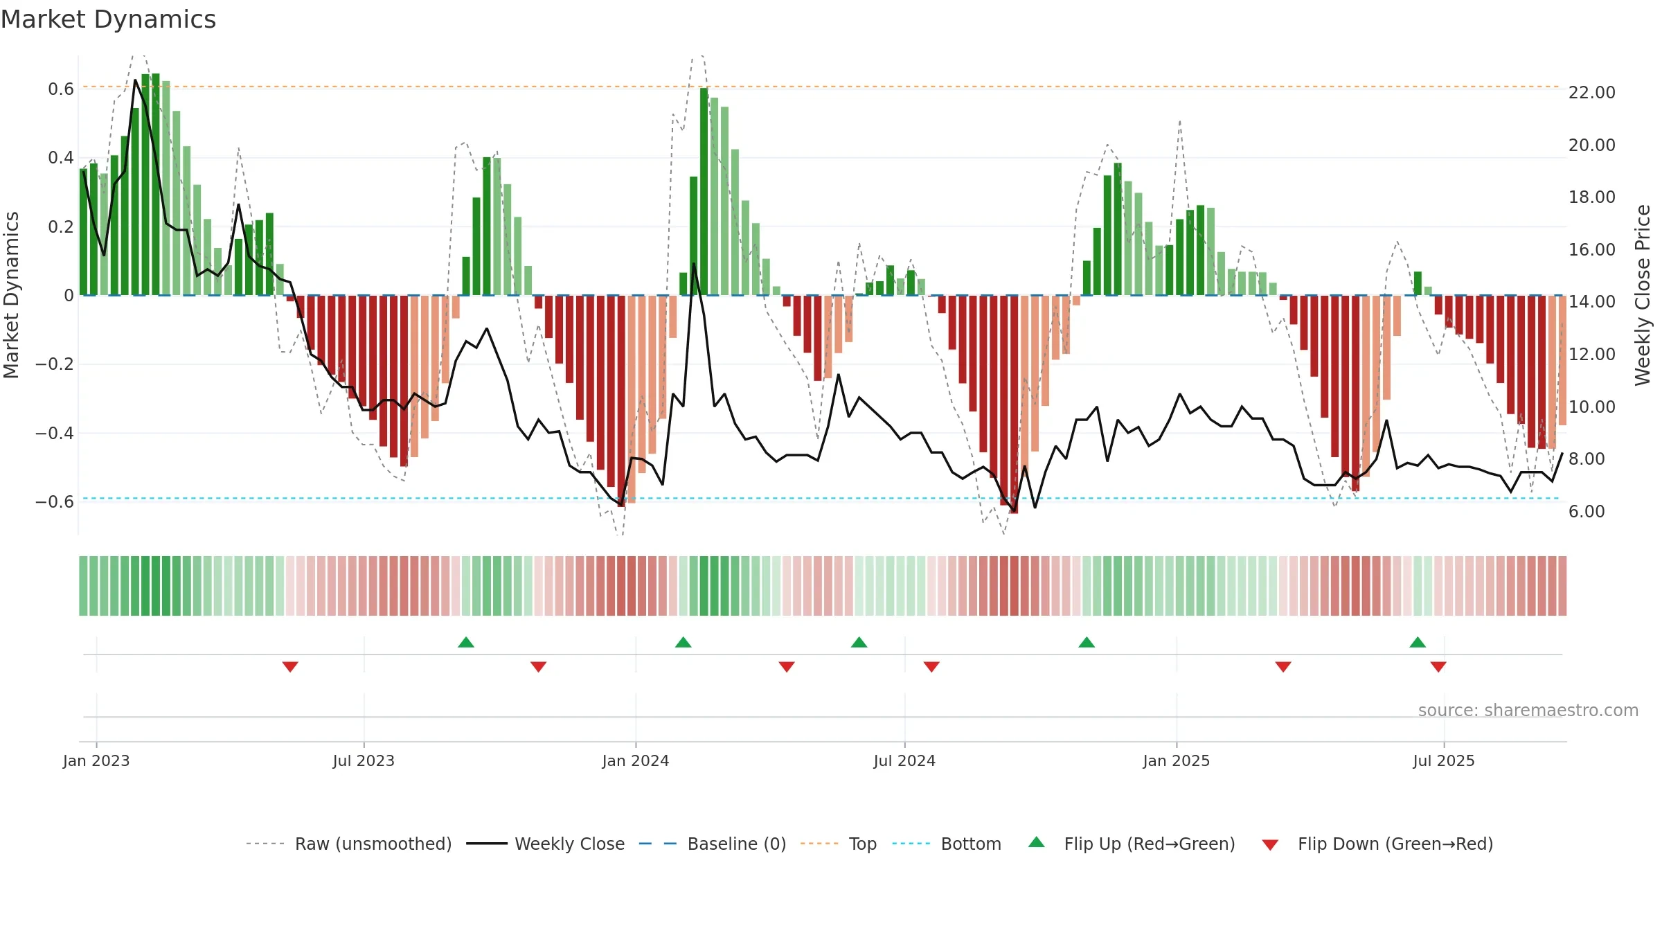Click the 22.00 price axis tick
This screenshot has height=935, width=1662.
(x=1592, y=93)
